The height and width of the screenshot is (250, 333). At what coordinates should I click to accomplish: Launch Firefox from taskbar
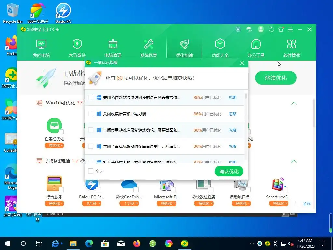pyautogui.click(x=137, y=243)
